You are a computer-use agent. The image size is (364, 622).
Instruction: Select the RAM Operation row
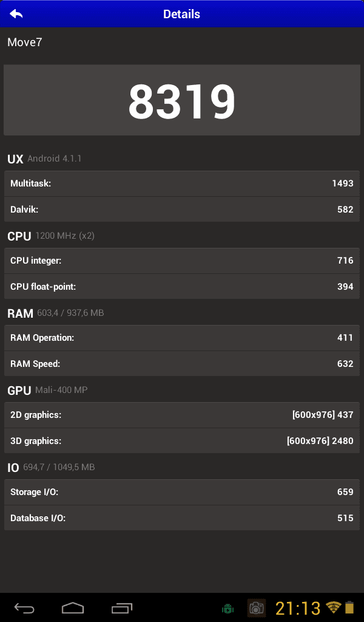(182, 338)
